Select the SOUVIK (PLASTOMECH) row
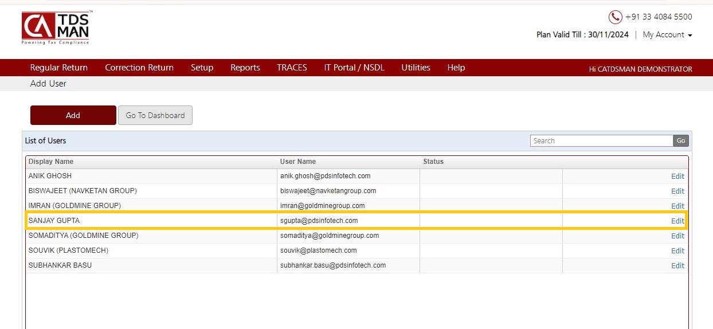Viewport: 713px width, 329px height. tap(356, 251)
